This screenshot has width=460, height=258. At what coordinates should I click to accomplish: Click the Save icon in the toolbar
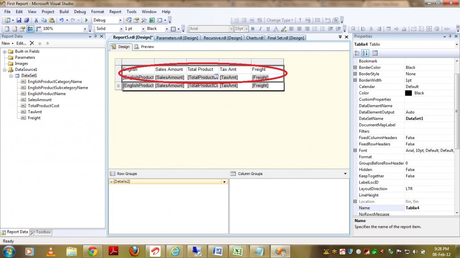(19, 20)
